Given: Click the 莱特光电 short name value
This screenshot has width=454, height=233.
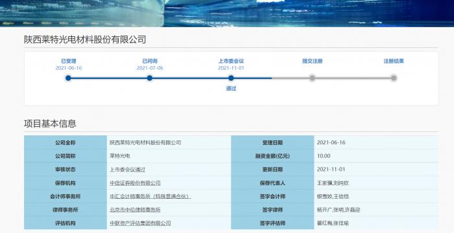Looking at the screenshot, I should [x=120, y=156].
